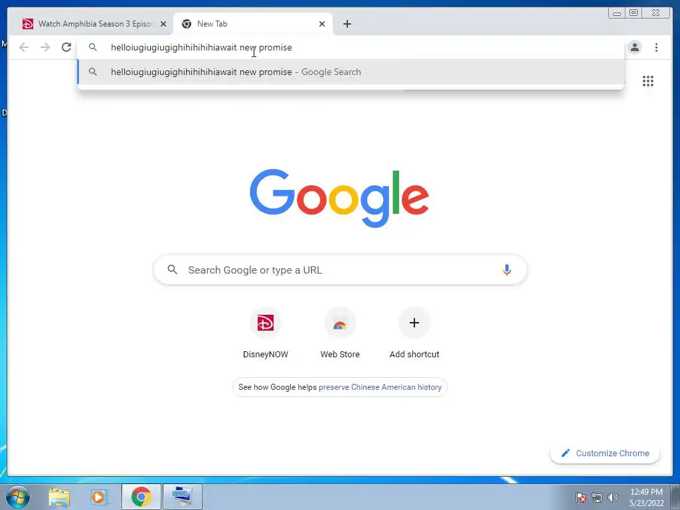Close the Watch Amphibia tab
Viewport: 680px width, 510px height.
click(x=163, y=24)
